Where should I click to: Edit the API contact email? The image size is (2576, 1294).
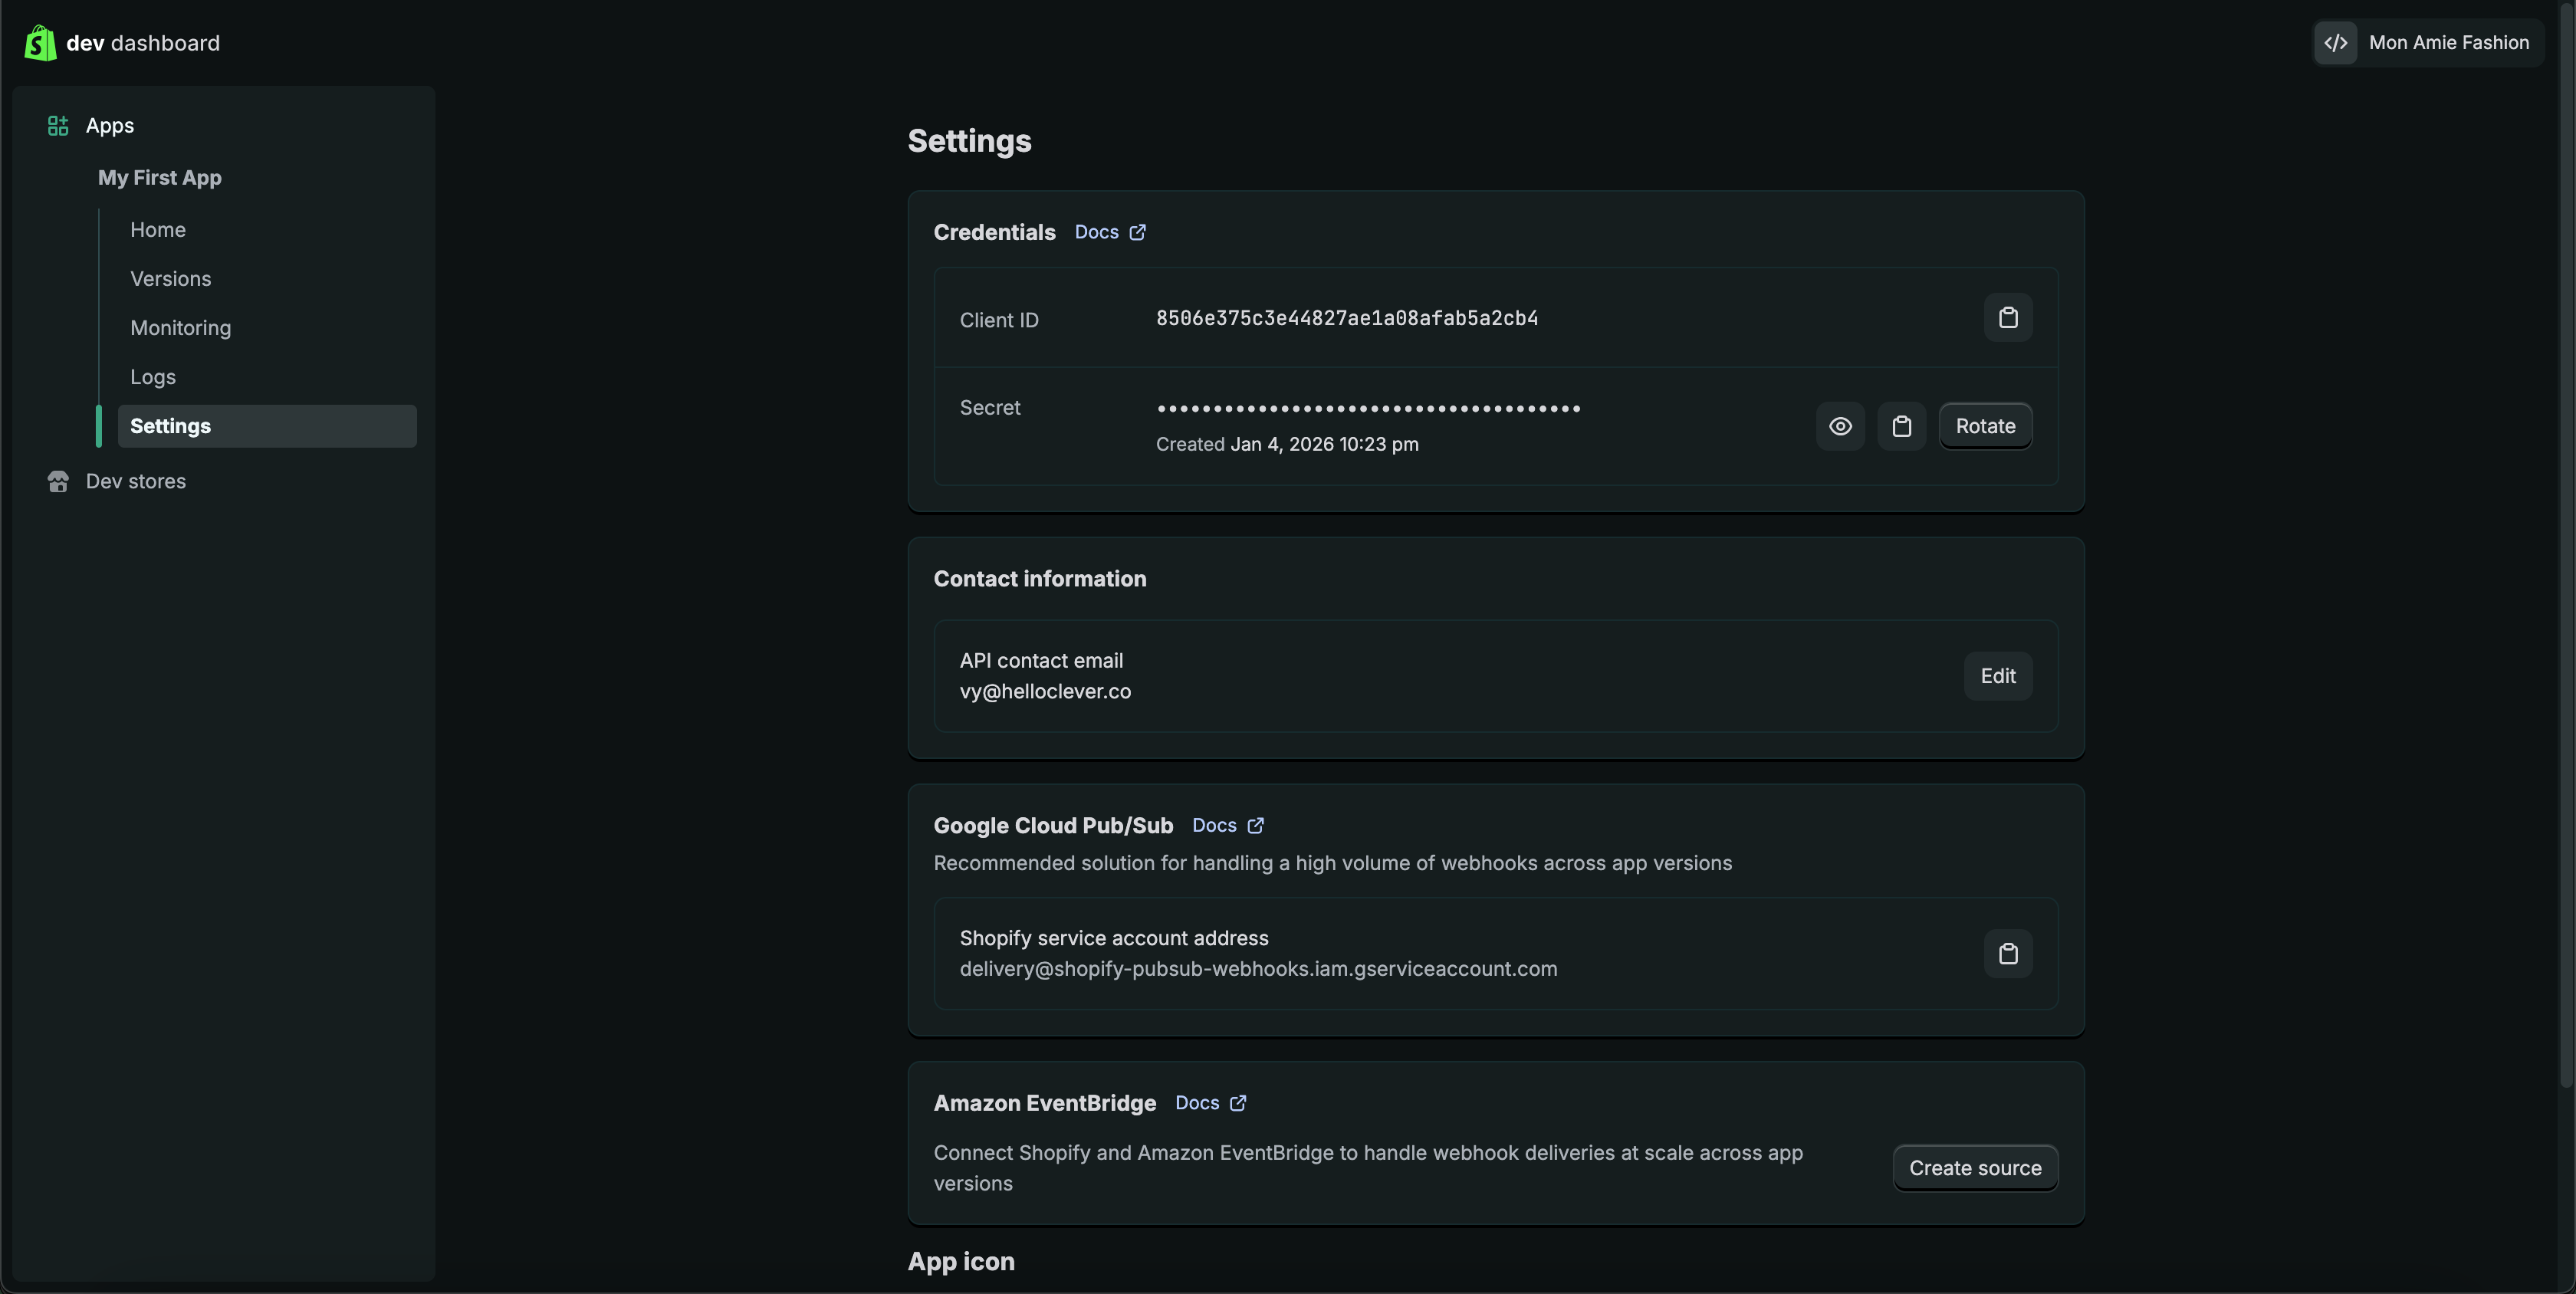point(1997,676)
